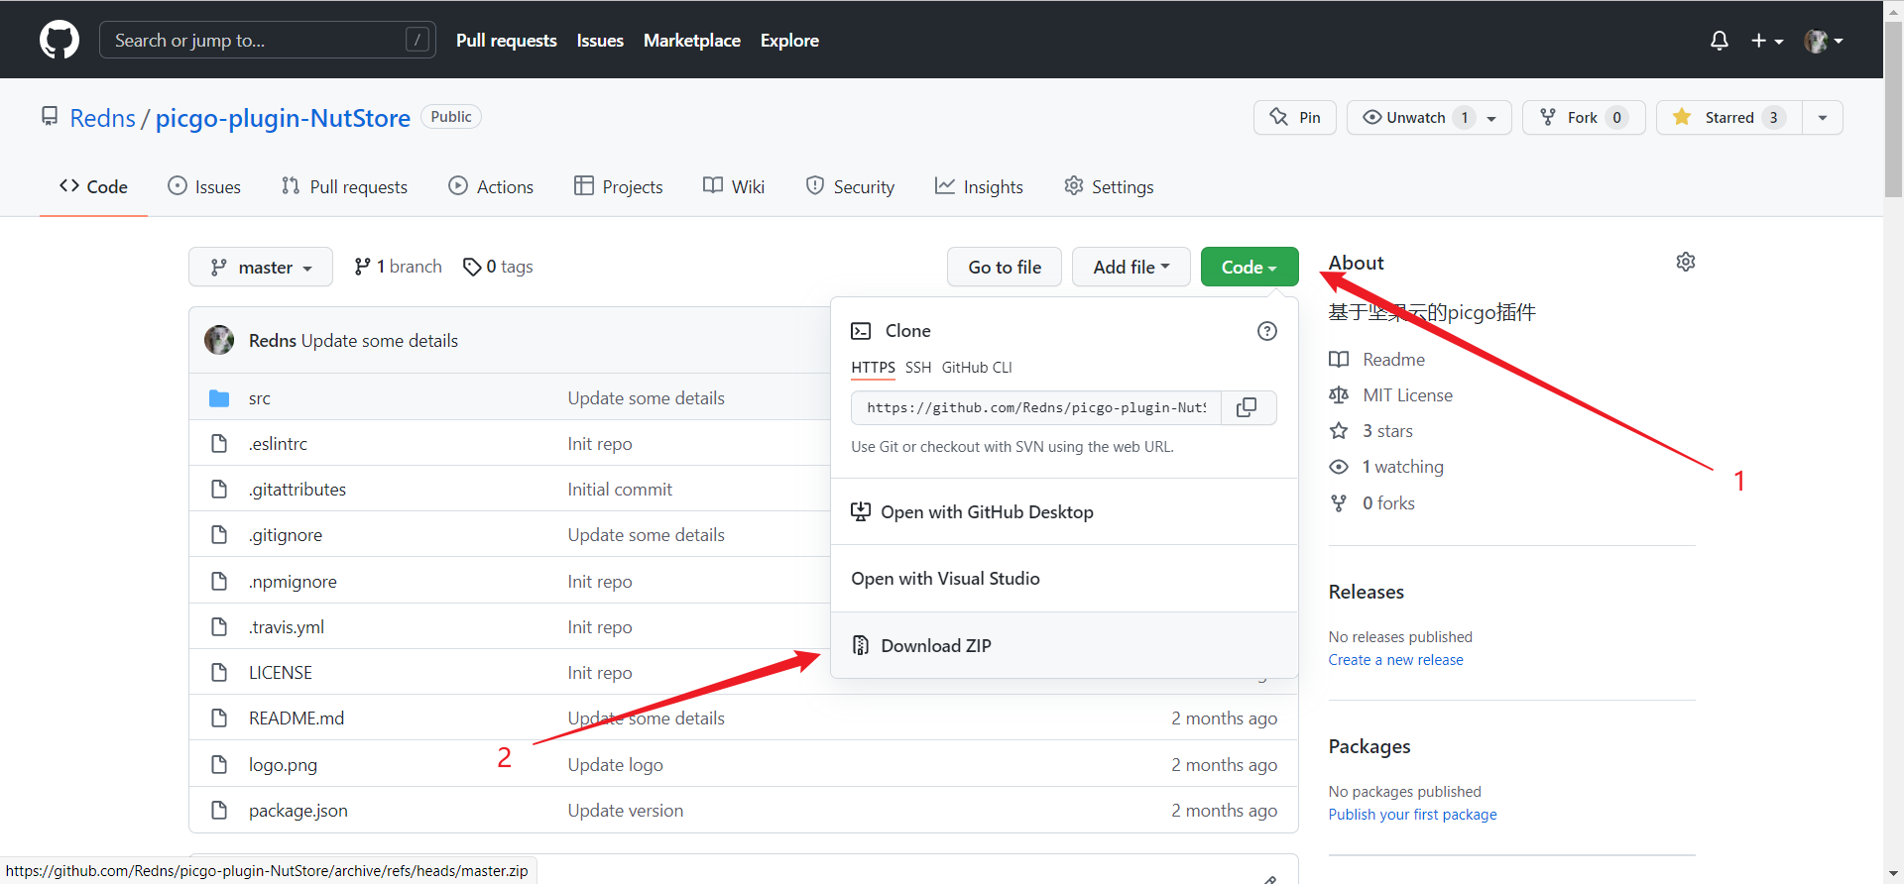
Task: Click the clone URL text field
Action: click(1036, 407)
